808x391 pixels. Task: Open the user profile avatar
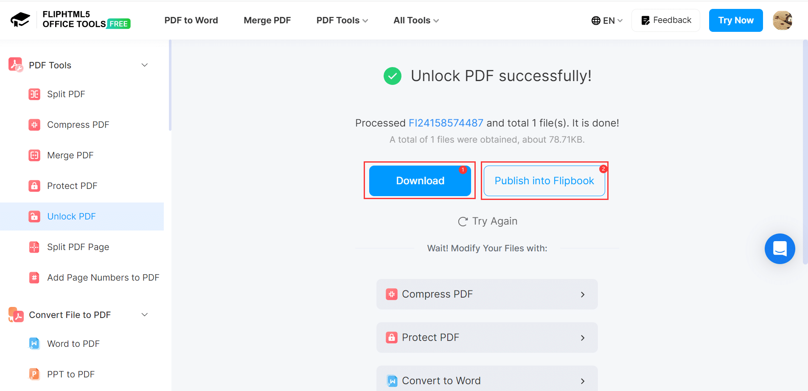783,20
